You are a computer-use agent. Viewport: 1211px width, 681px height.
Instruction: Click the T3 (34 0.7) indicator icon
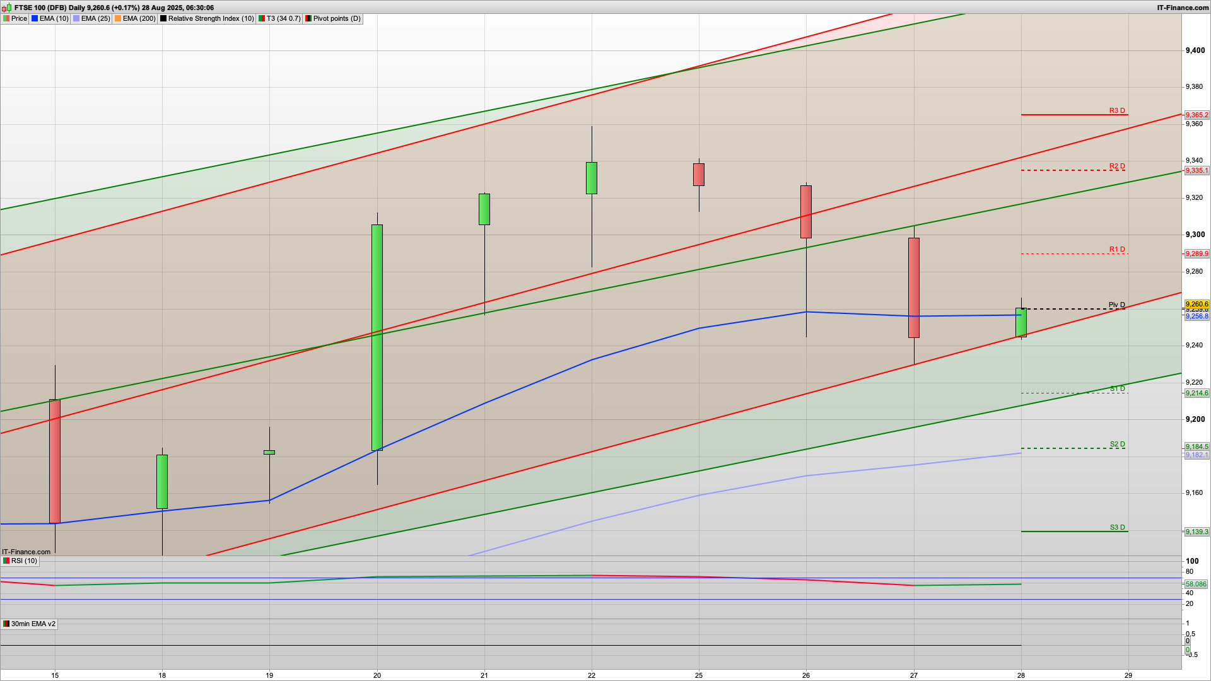pyautogui.click(x=262, y=18)
